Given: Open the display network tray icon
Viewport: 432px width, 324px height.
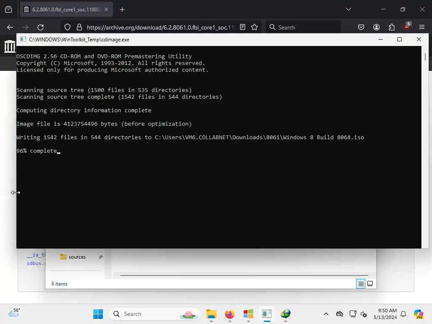Looking at the screenshot, I should [353, 314].
